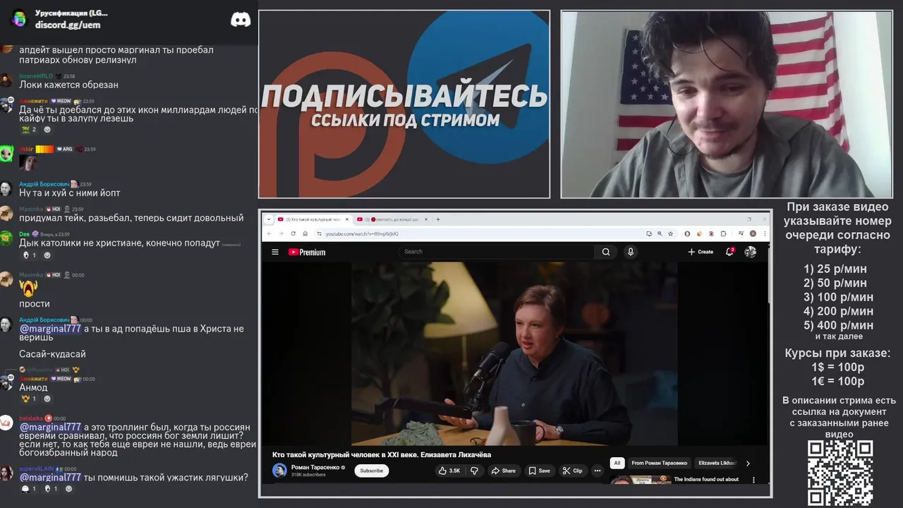Click the video title 'Кто такой культурный человек'
903x508 pixels.
(382, 455)
